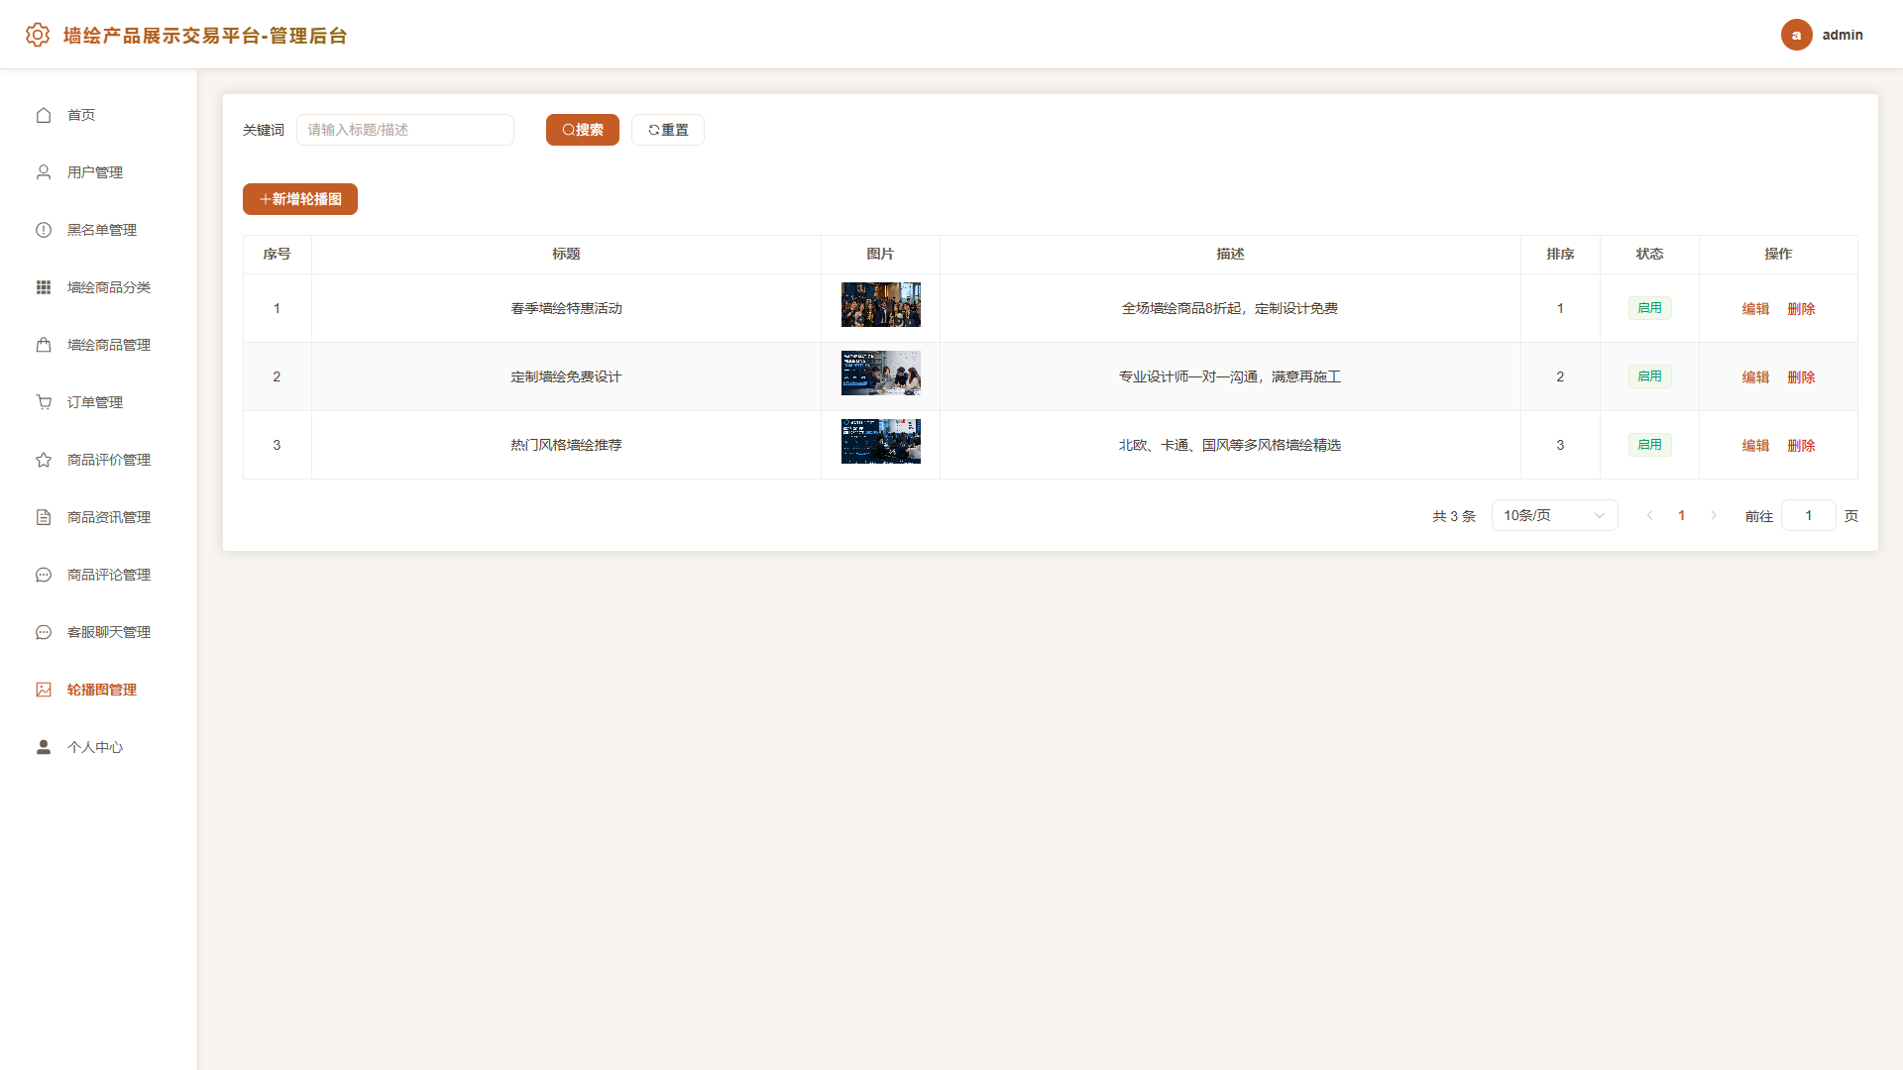Viewport: 1903px width, 1070px height.
Task: Click the 状态 column header
Action: [x=1649, y=255]
